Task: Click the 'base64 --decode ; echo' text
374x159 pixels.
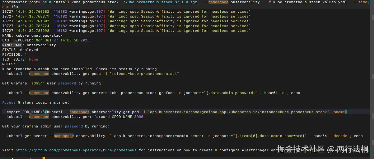Action: (x=338, y=136)
